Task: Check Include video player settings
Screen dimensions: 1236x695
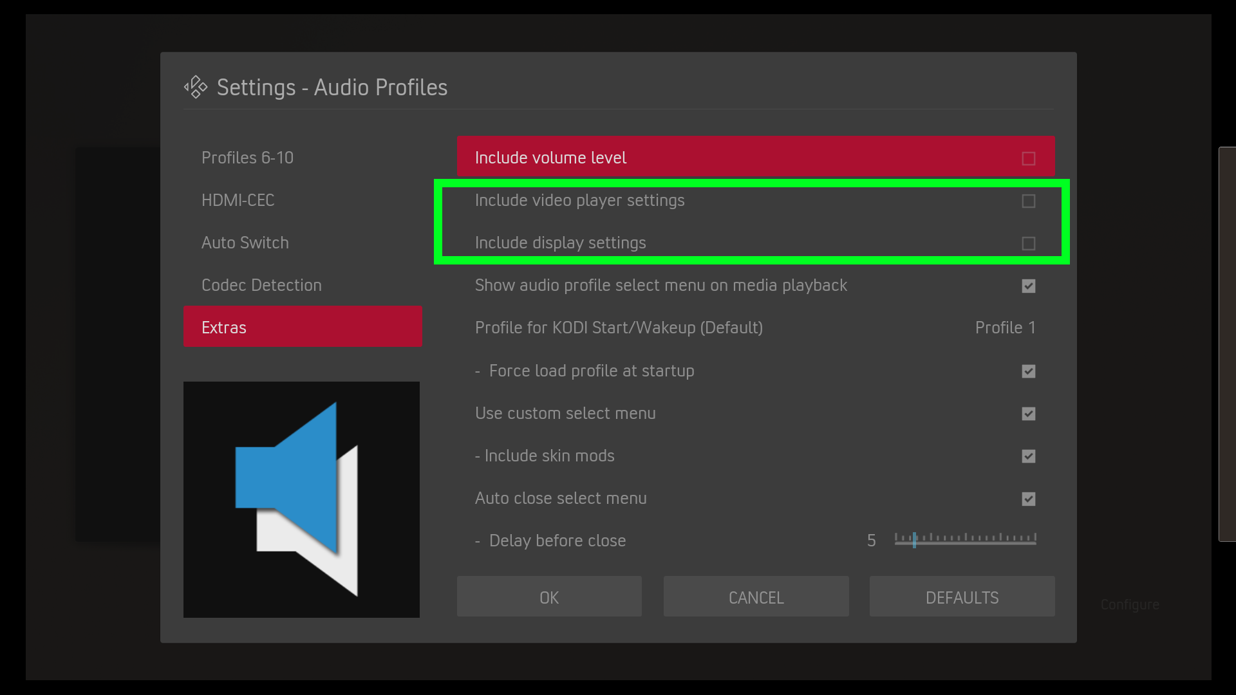Action: click(1028, 201)
